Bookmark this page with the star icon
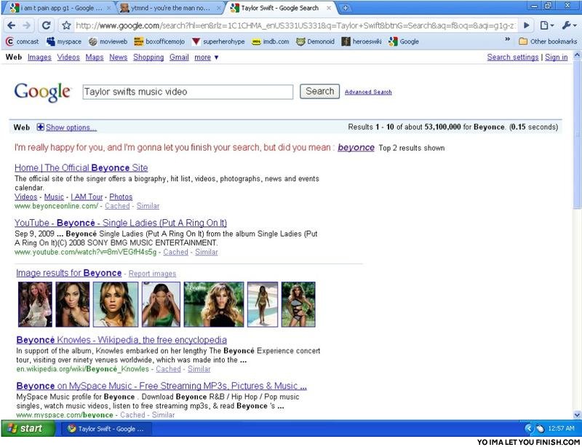This screenshot has width=582, height=447. [66, 25]
